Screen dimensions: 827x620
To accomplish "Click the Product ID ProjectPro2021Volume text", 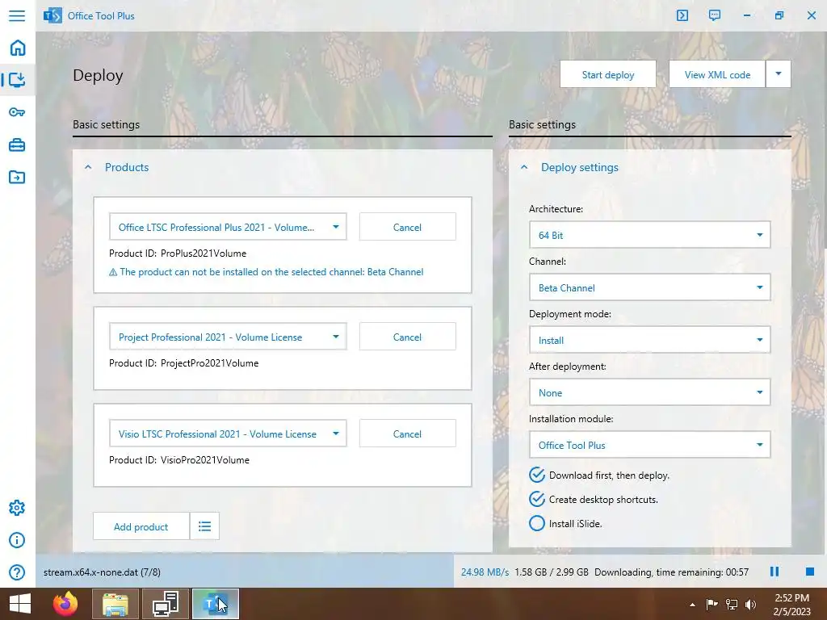I will (x=183, y=363).
